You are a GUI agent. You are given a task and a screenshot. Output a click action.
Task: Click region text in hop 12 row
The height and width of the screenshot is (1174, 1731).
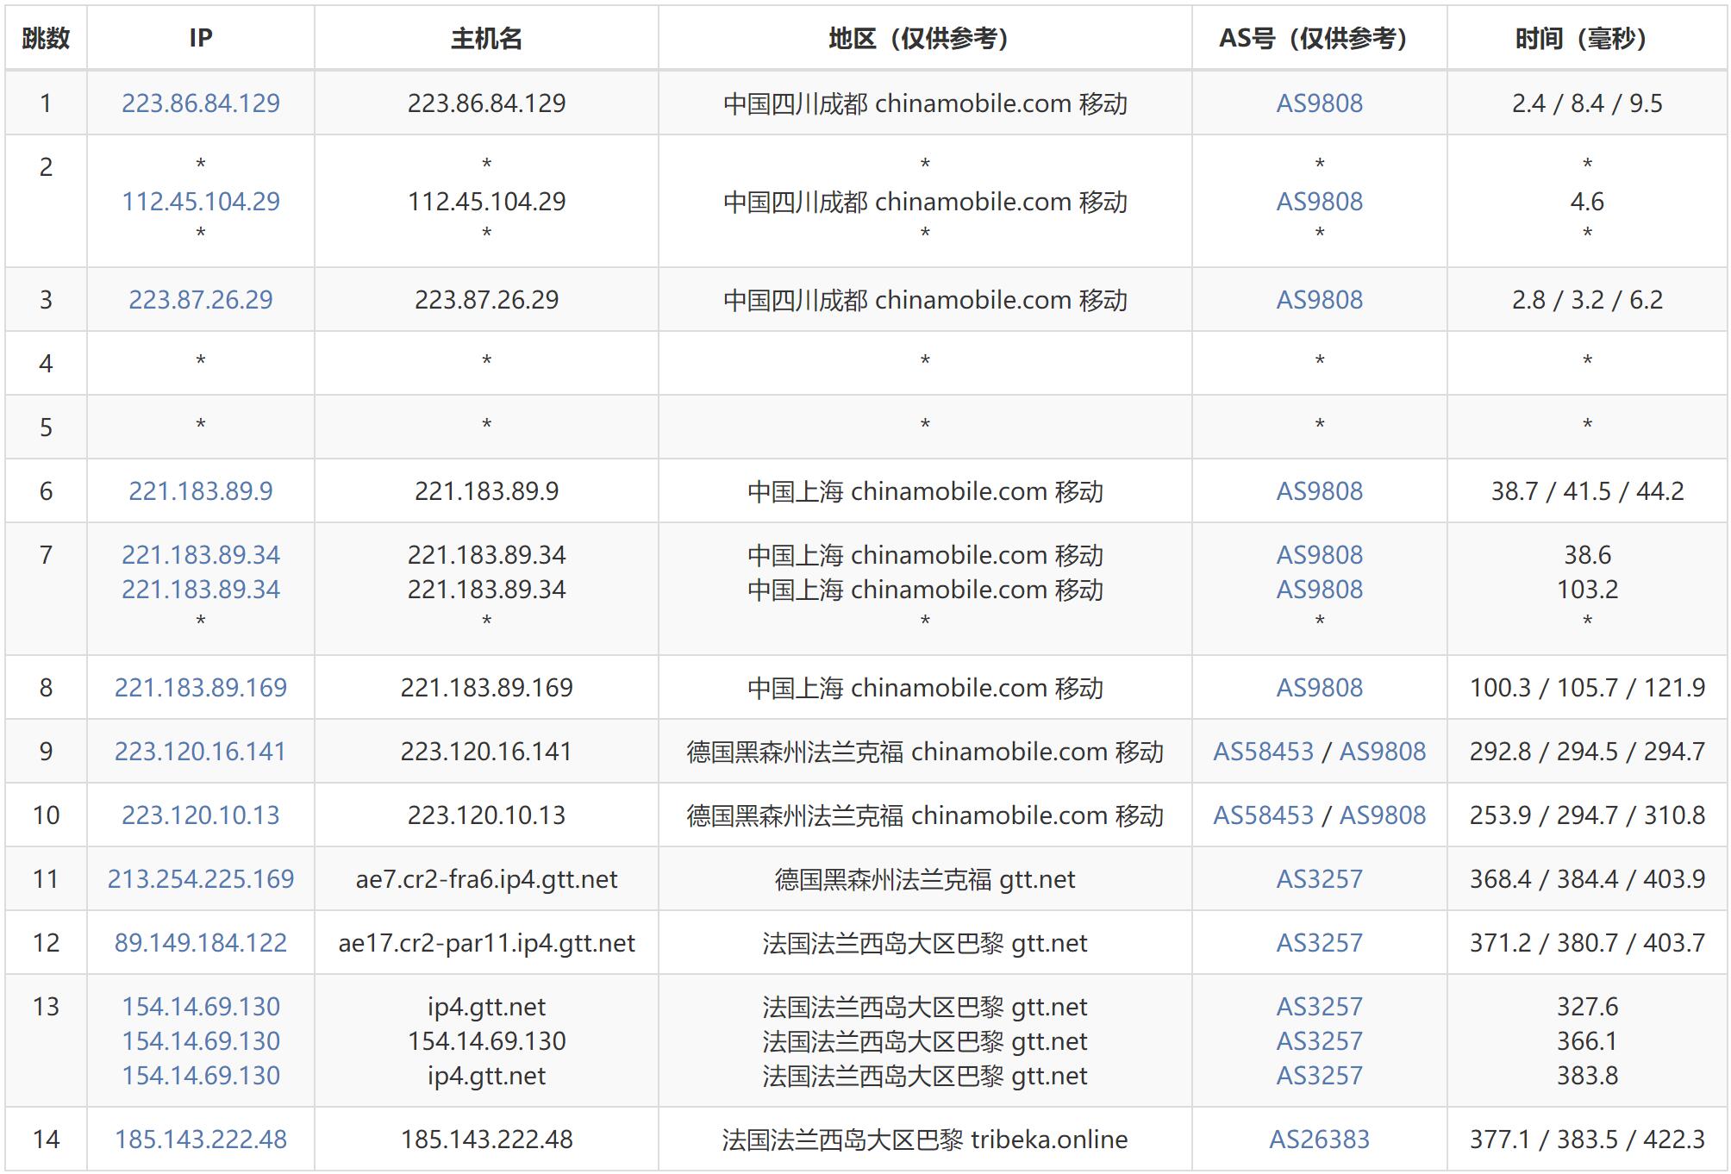pos(925,943)
